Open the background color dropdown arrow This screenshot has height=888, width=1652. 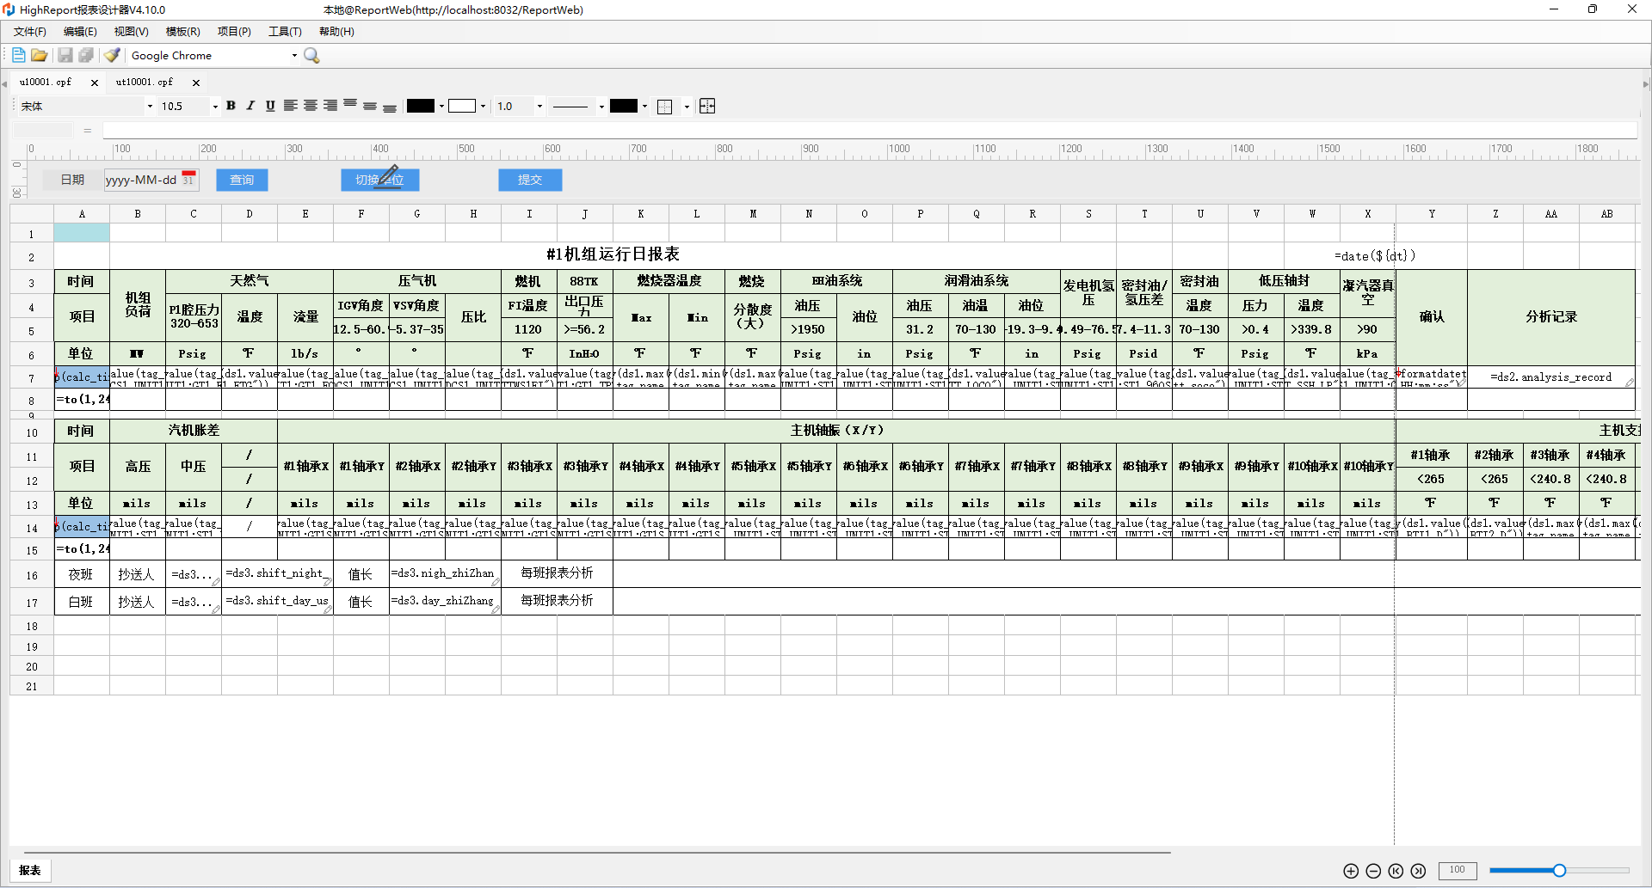483,107
